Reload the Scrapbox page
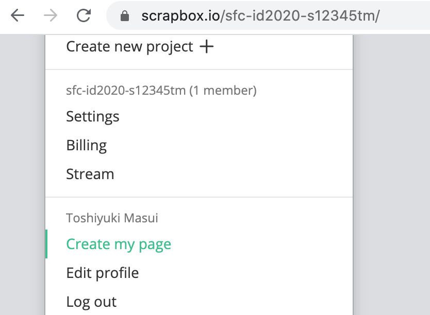430x315 pixels. pyautogui.click(x=84, y=16)
